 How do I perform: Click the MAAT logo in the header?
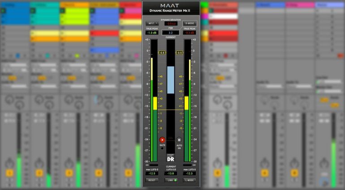coord(171,6)
